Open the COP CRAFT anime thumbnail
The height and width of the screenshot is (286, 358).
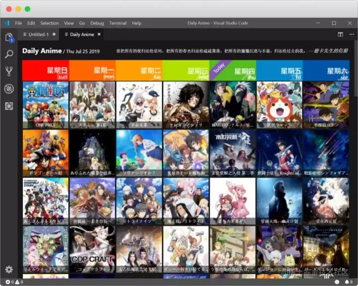(92, 249)
